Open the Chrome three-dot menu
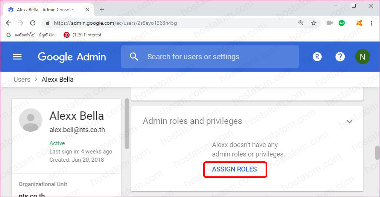This screenshot has width=380, height=197. click(x=371, y=23)
